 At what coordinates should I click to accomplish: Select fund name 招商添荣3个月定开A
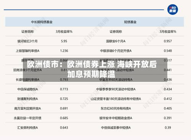tap(28, 70)
